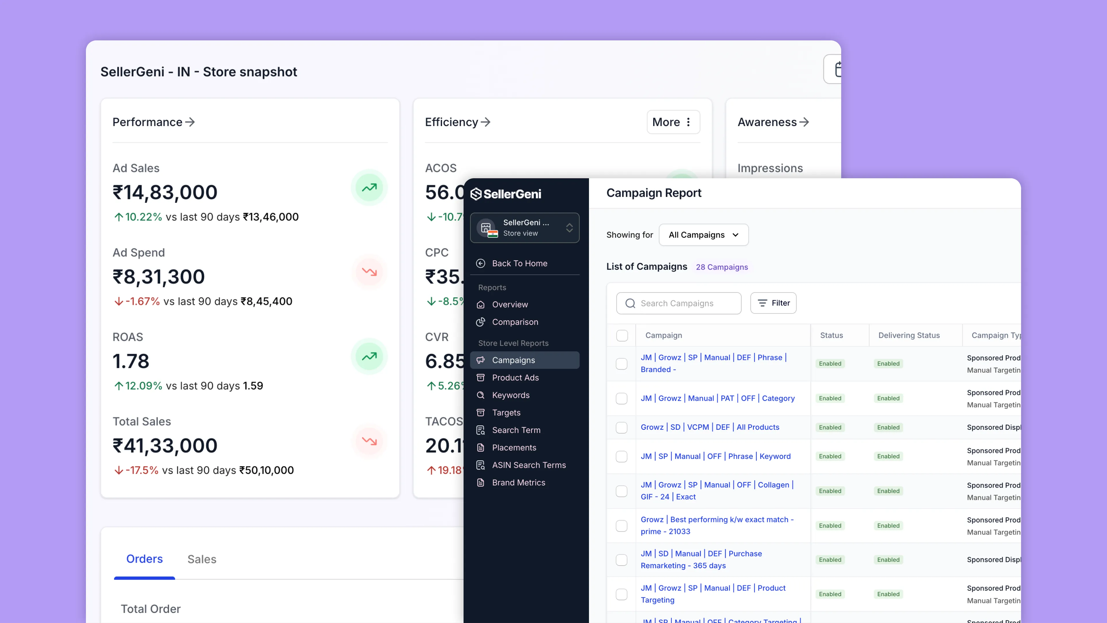Click the ROAS upward trend icon
This screenshot has height=623, width=1107.
tap(369, 356)
